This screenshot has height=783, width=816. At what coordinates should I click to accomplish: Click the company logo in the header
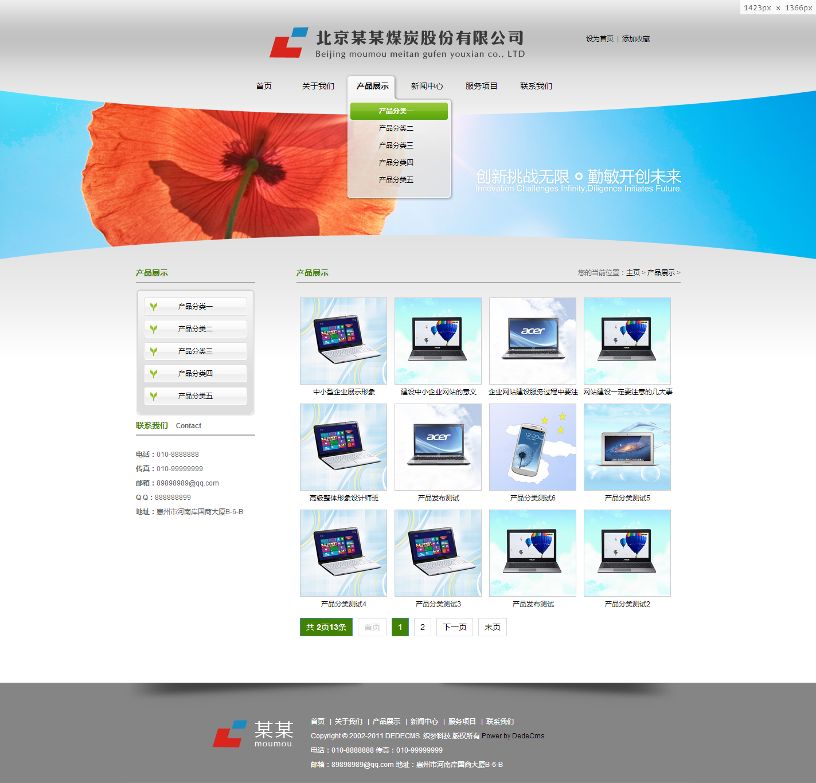(x=397, y=43)
